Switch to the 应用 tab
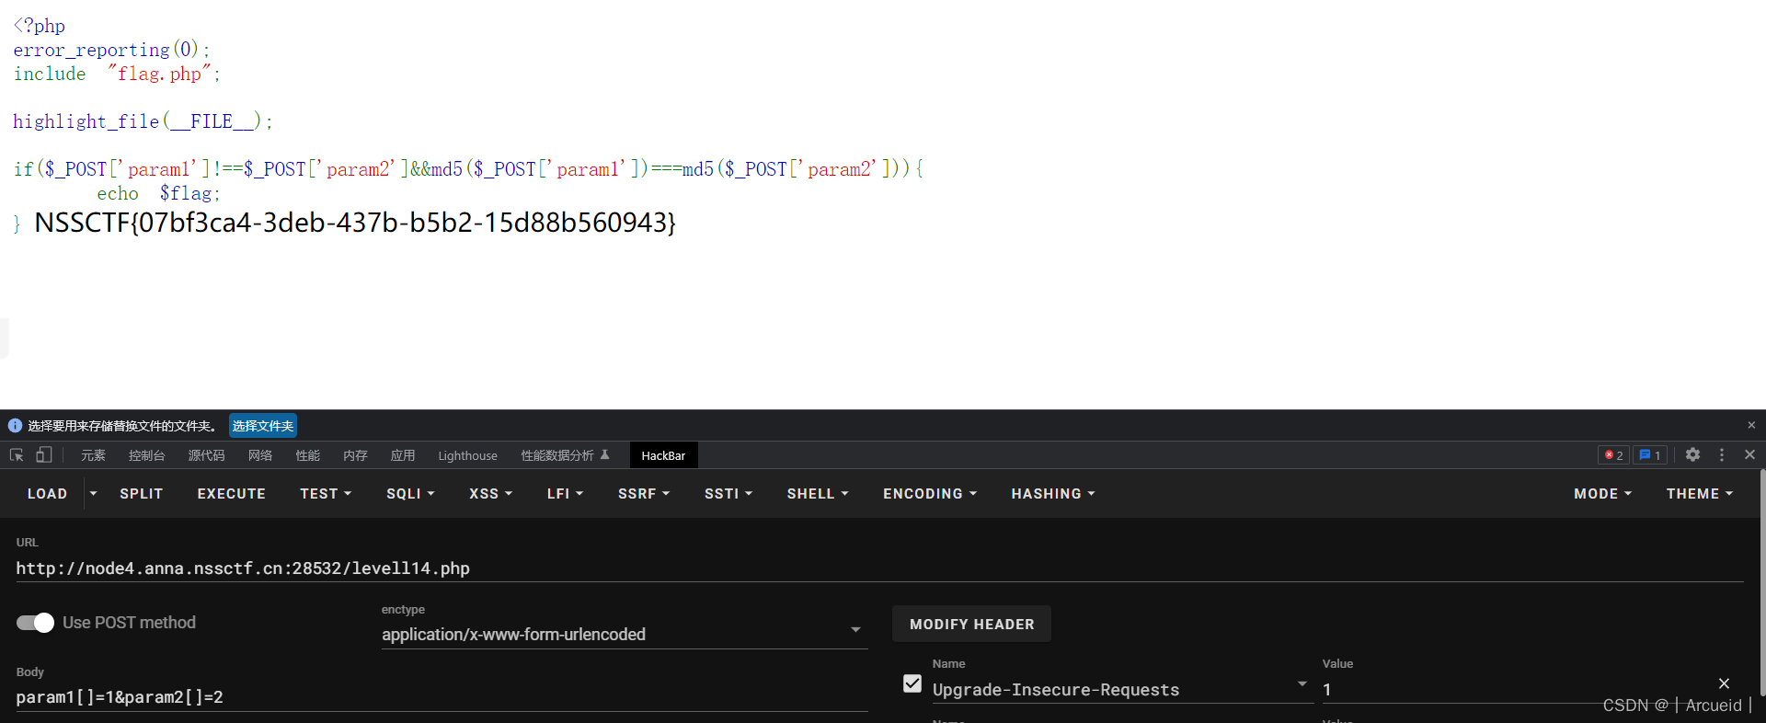Viewport: 1766px width, 723px height. (403, 455)
